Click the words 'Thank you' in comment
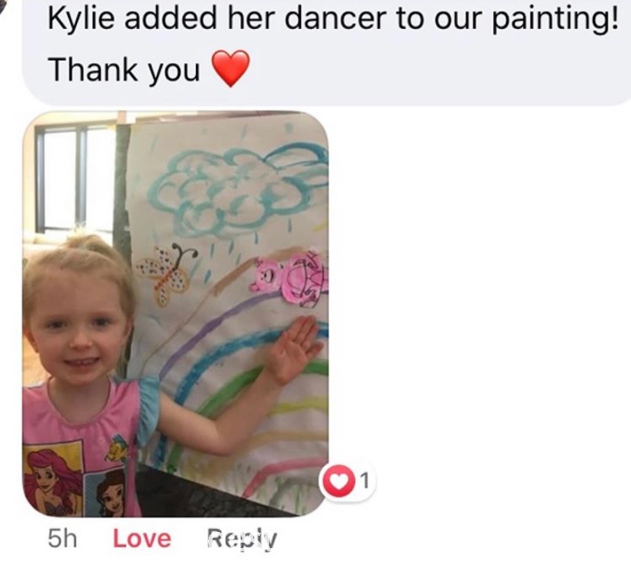631x564 pixels. pyautogui.click(x=124, y=70)
